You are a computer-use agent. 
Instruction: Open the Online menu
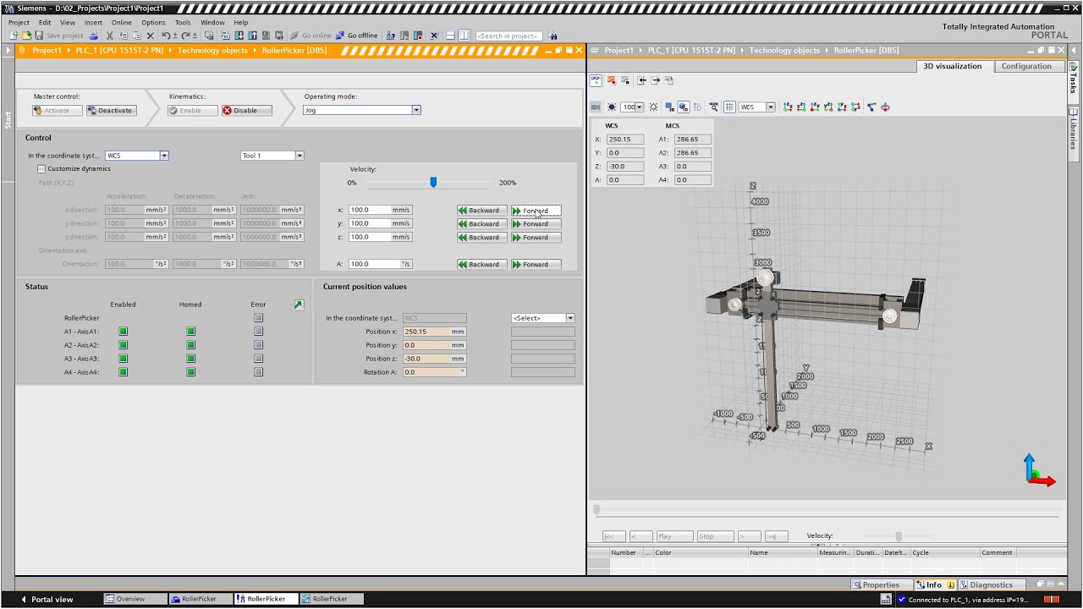pyautogui.click(x=121, y=23)
